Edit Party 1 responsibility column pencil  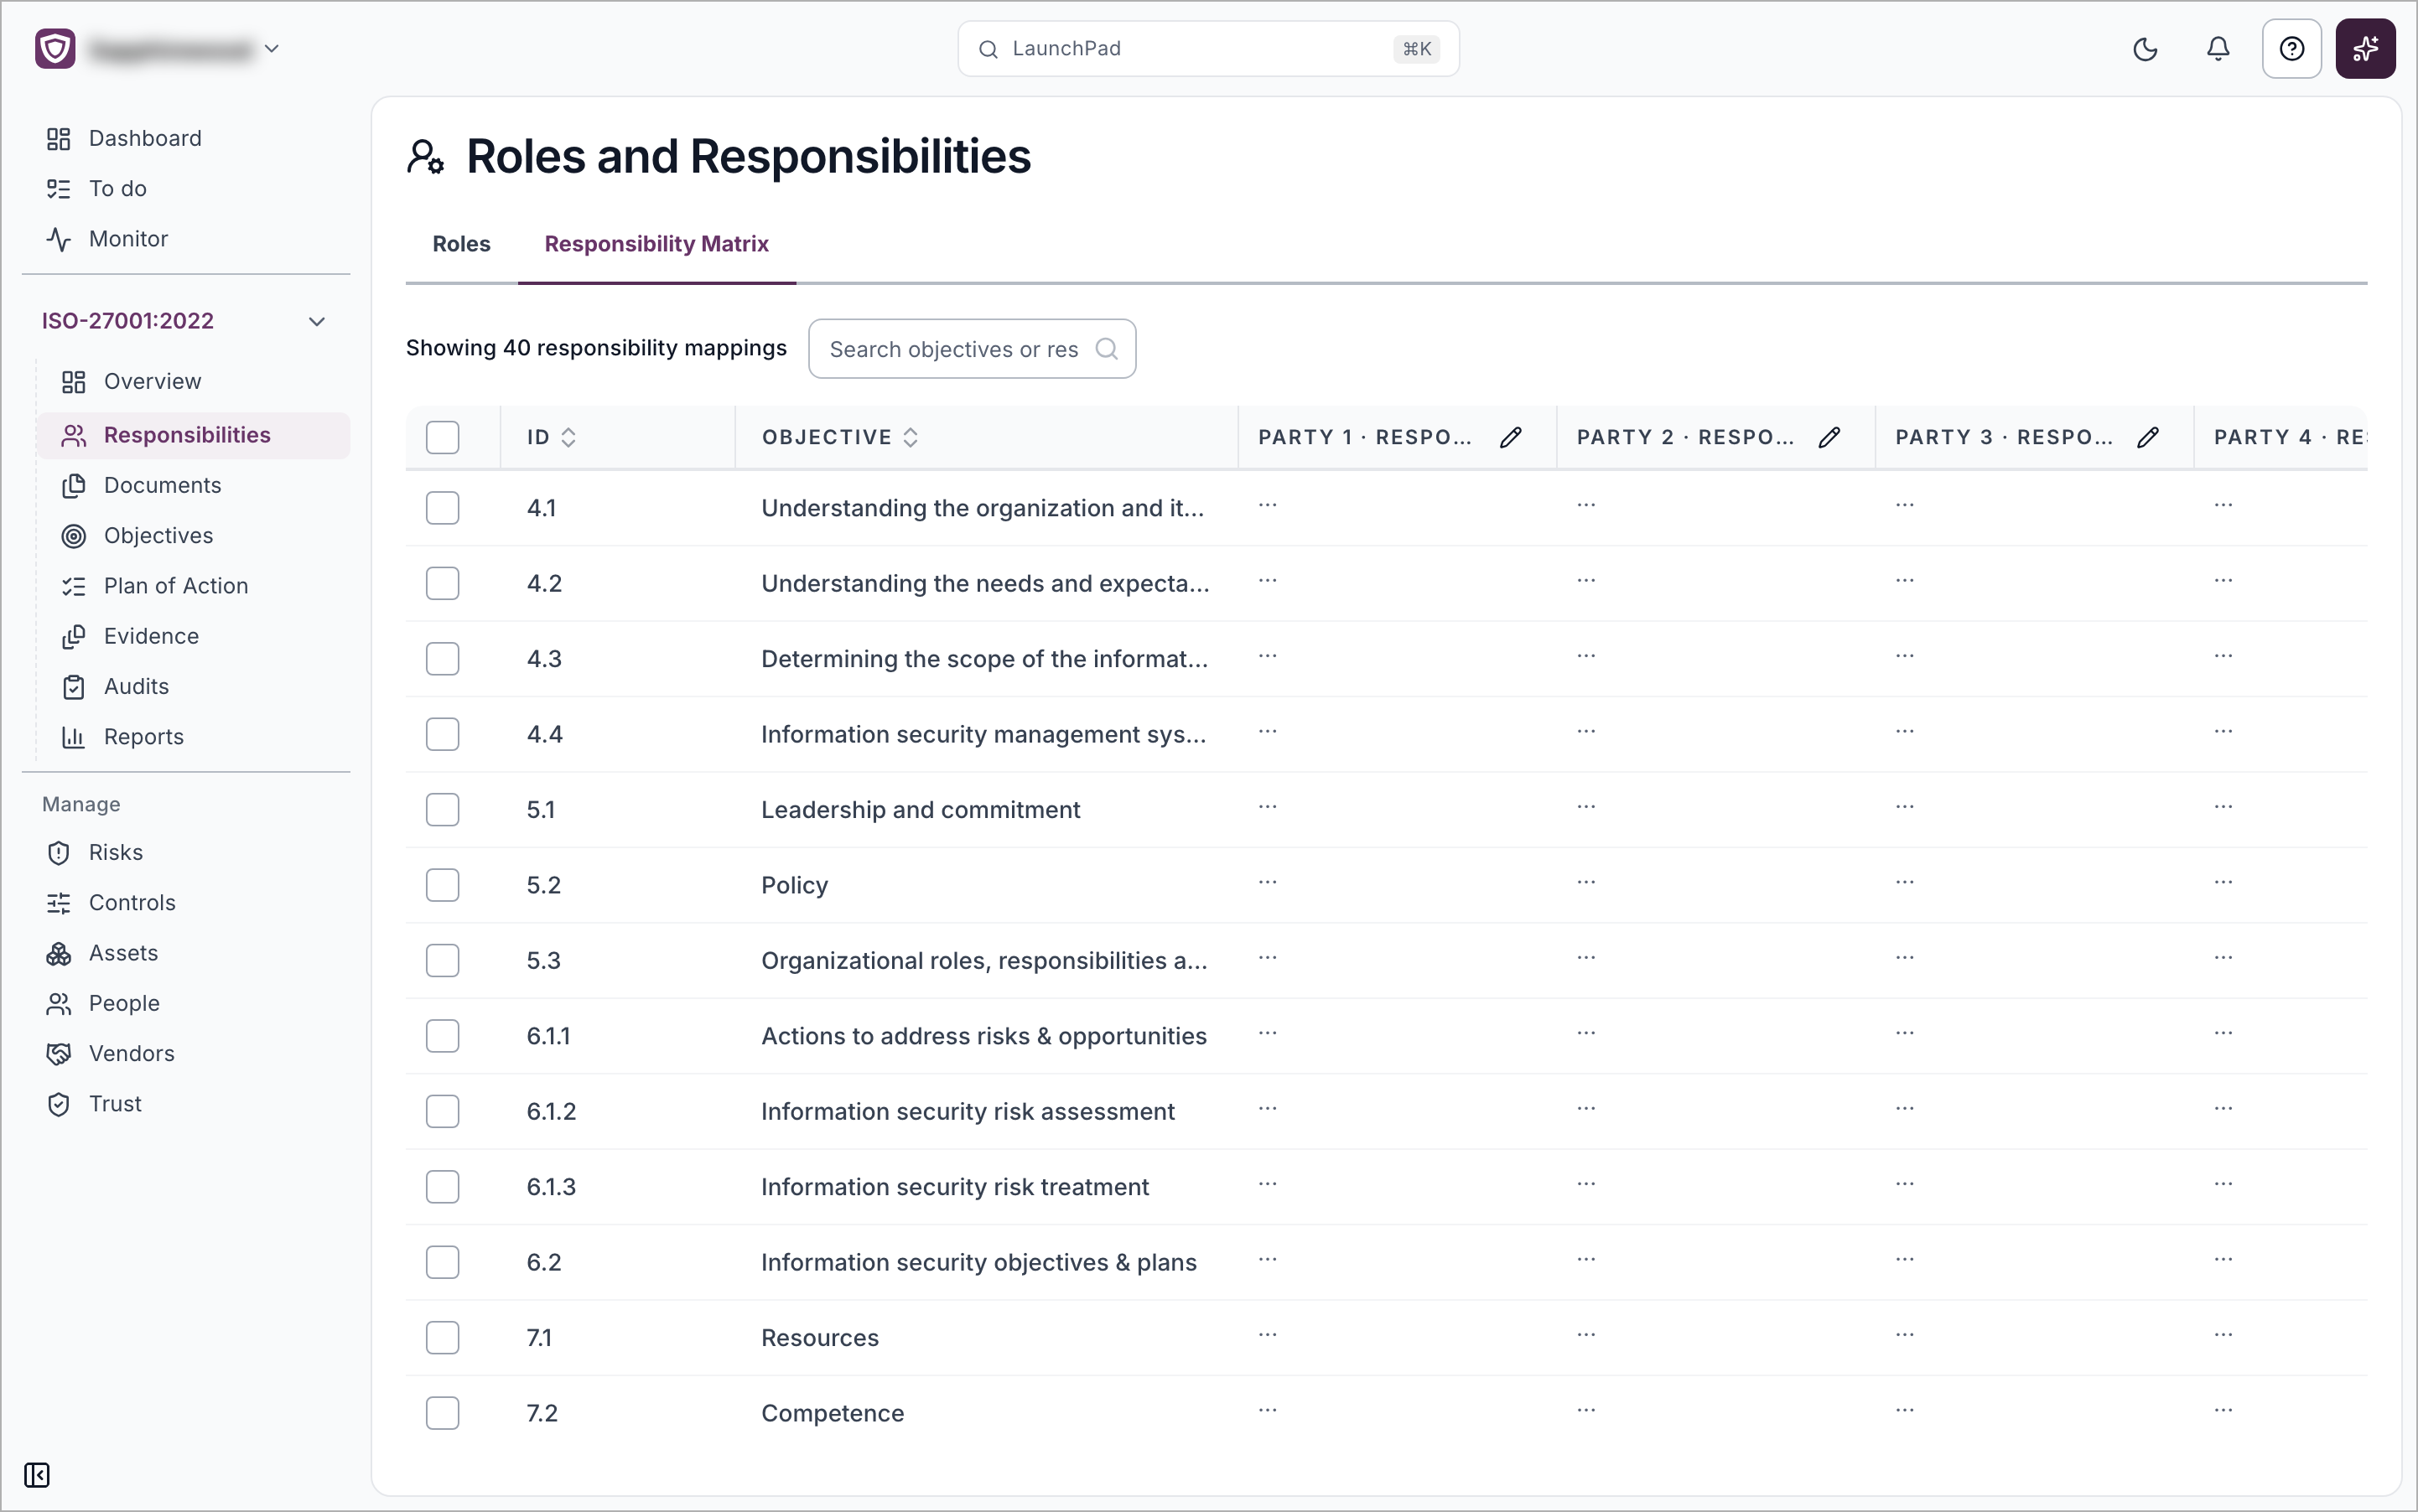click(x=1511, y=437)
